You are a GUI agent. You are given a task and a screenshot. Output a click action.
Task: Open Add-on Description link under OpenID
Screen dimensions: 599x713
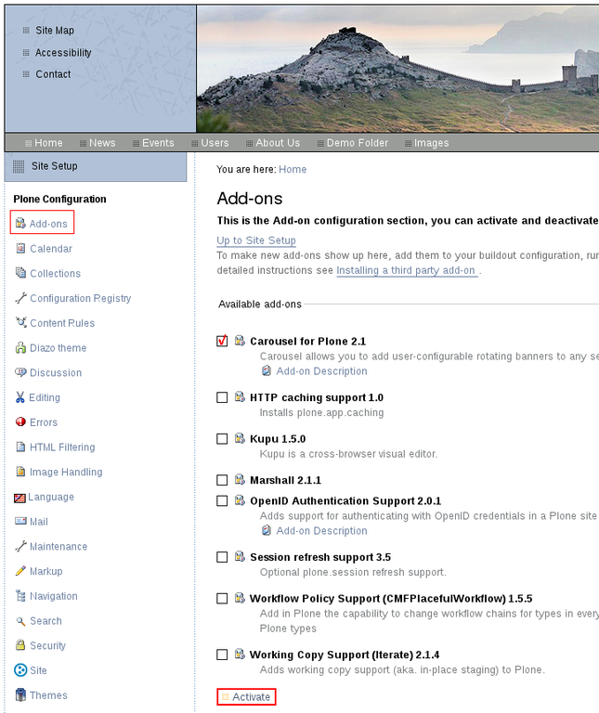coord(321,531)
